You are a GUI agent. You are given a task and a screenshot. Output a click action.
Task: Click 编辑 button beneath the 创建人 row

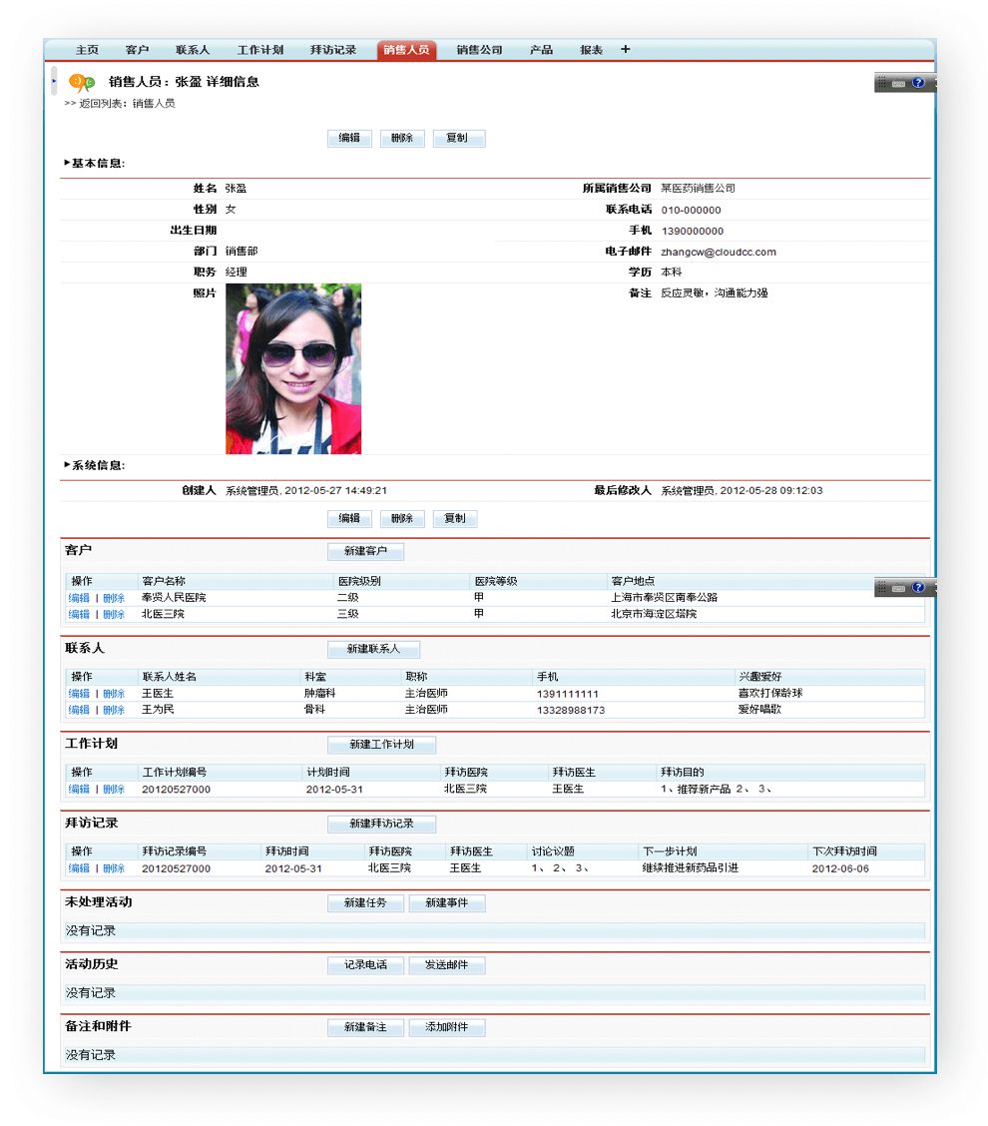point(349,518)
